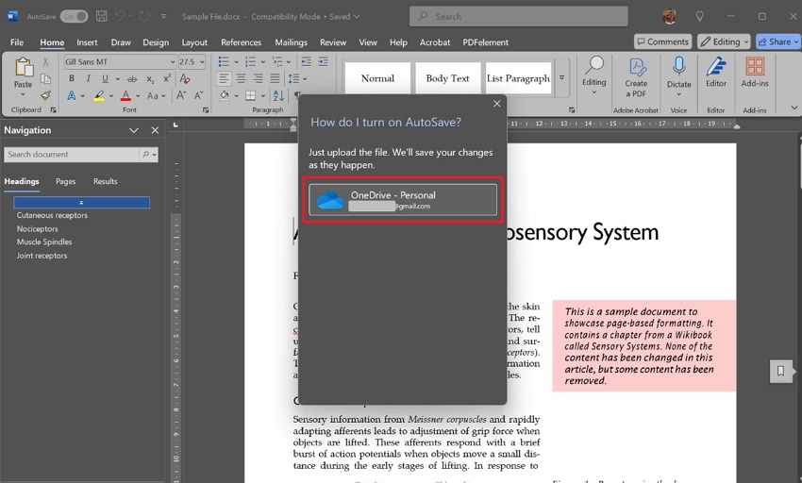This screenshot has width=802, height=483.
Task: Open the Results tab in Navigation
Action: point(106,182)
